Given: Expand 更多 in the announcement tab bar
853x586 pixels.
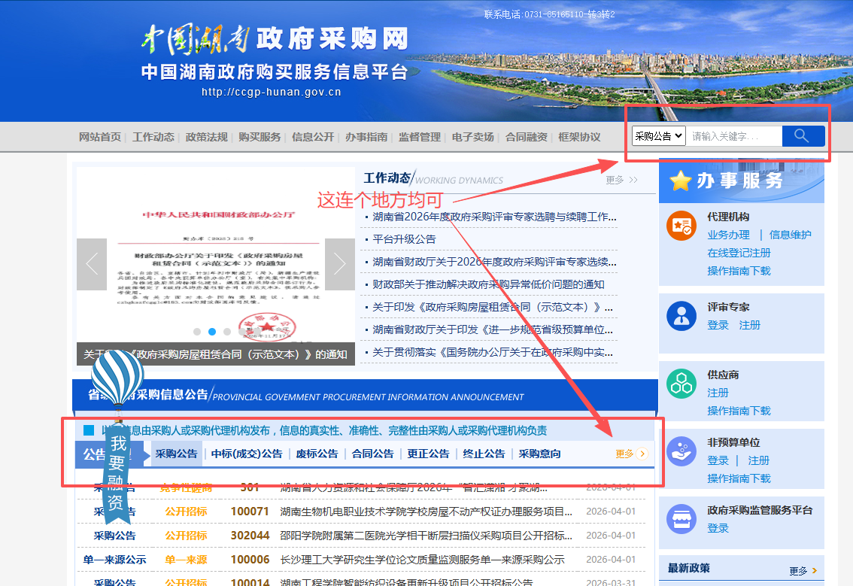Looking at the screenshot, I should click(630, 454).
